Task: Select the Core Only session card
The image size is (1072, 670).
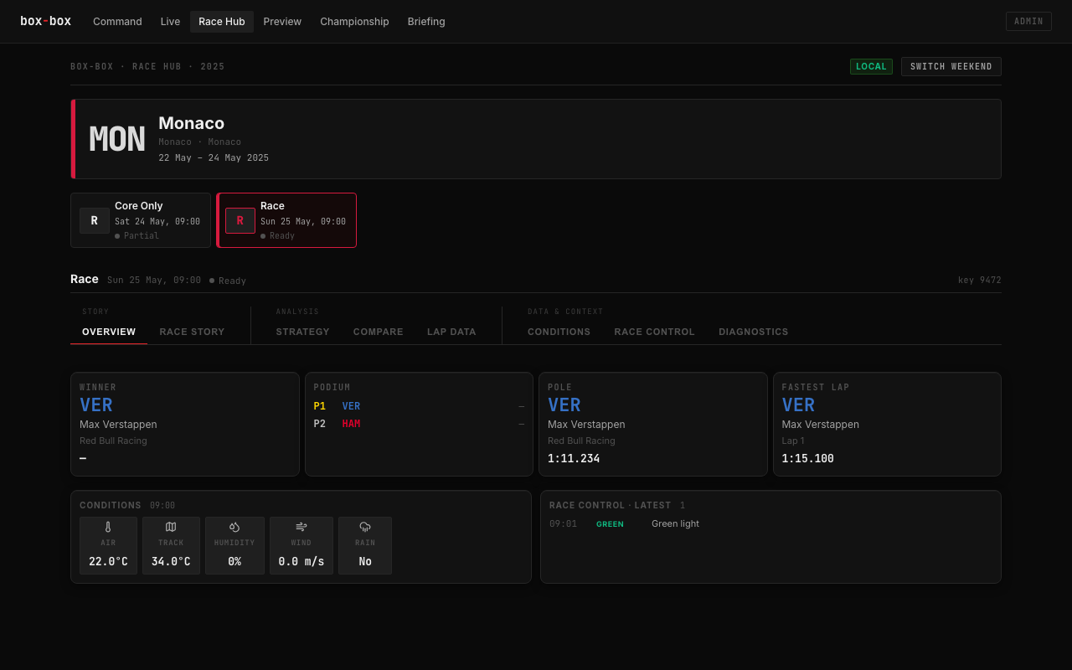Action: click(x=141, y=220)
